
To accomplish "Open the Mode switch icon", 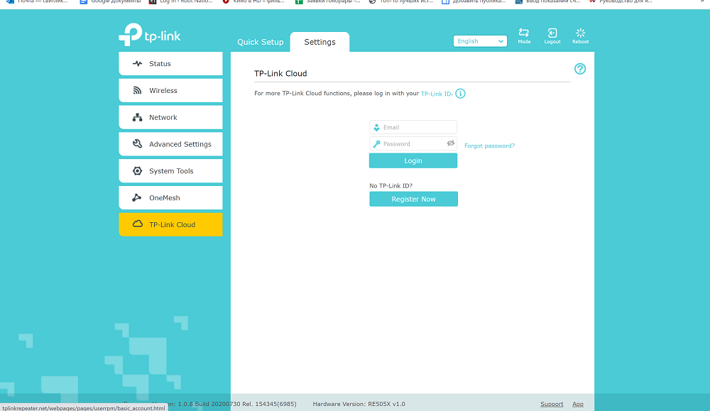I will coord(524,33).
